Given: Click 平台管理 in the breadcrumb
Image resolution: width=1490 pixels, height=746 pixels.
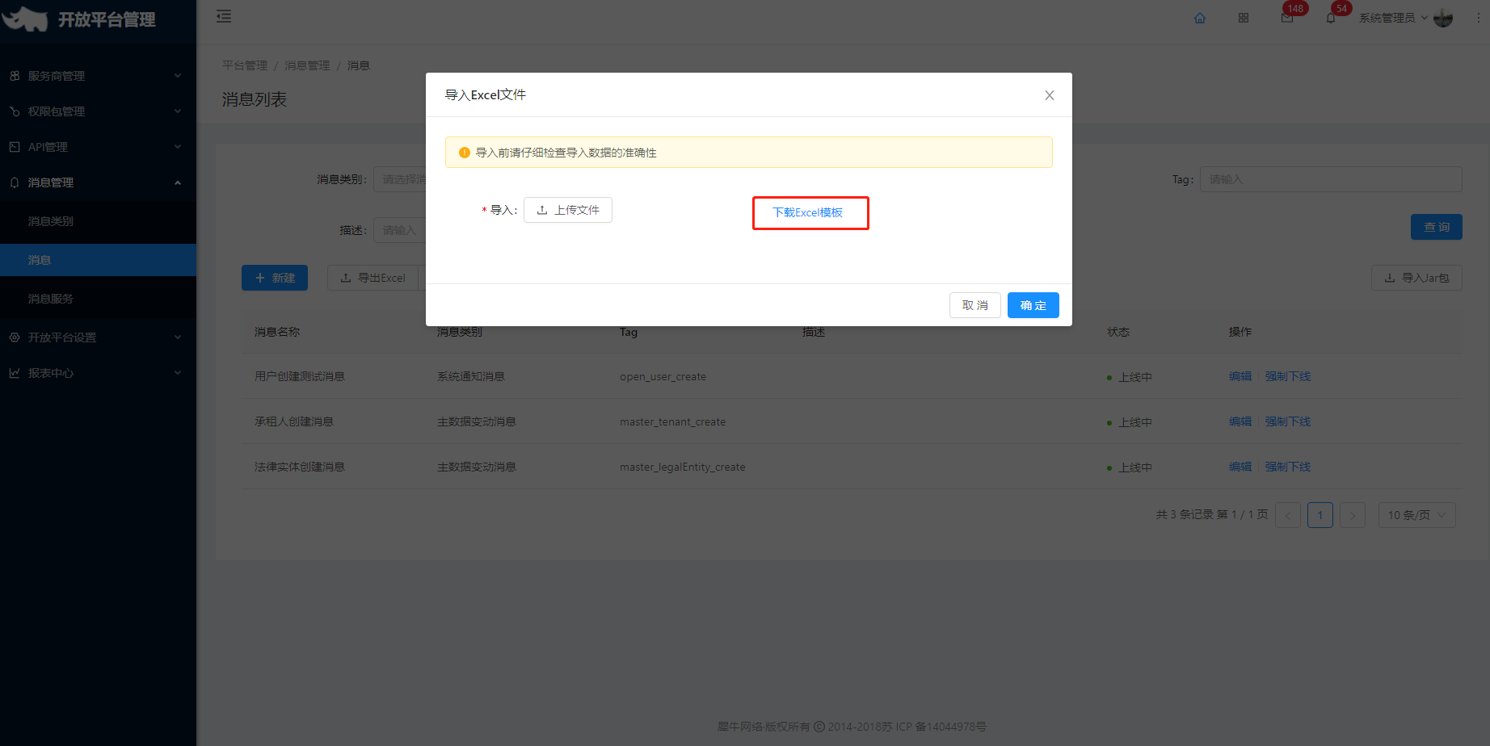Looking at the screenshot, I should 245,65.
